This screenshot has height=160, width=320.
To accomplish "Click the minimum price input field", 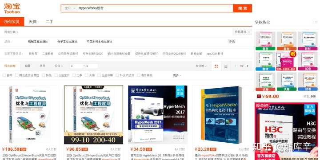I will pyautogui.click(x=77, y=66).
